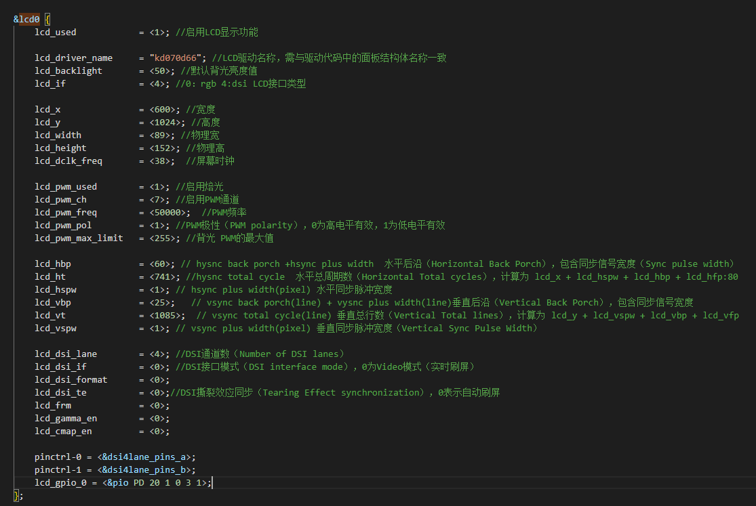Click the lcd_gpio_0 property name
This screenshot has height=506, width=756.
(x=60, y=483)
